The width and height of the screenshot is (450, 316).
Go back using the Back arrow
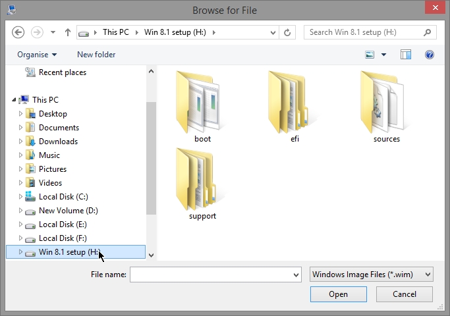(x=18, y=32)
